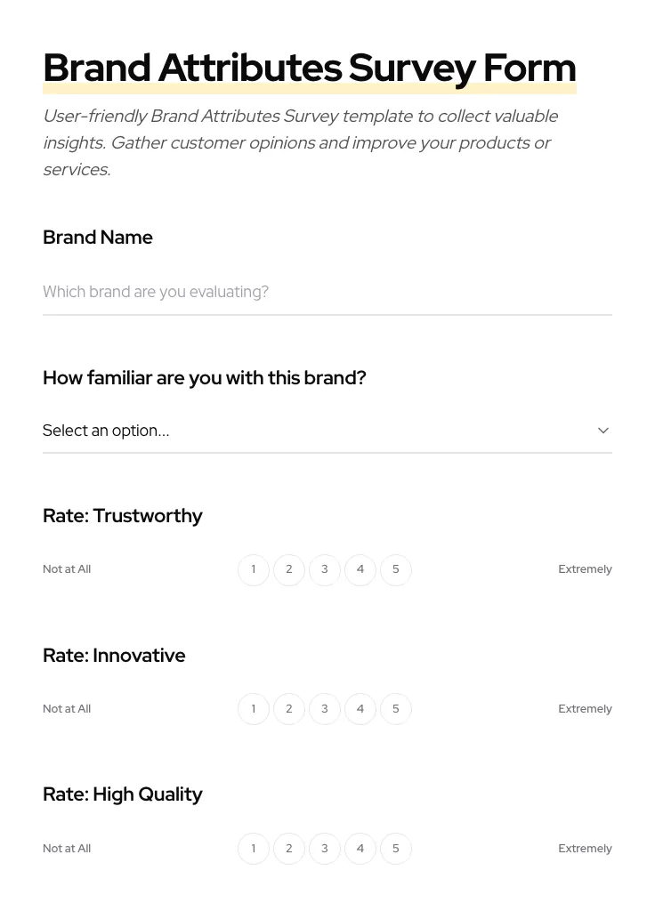Select rating 3 for Trustworthy

(x=325, y=569)
